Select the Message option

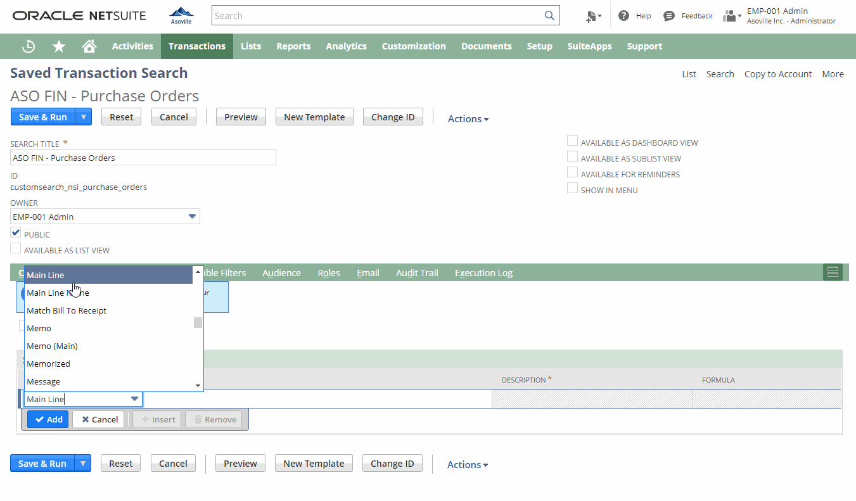click(x=108, y=381)
